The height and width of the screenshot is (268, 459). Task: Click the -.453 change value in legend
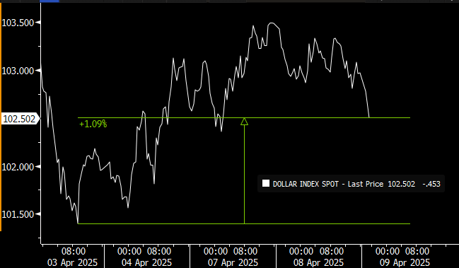pos(431,184)
